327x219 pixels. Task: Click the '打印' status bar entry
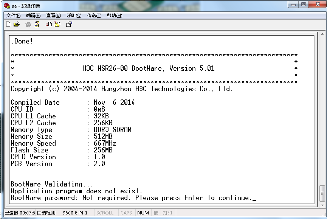point(167,213)
